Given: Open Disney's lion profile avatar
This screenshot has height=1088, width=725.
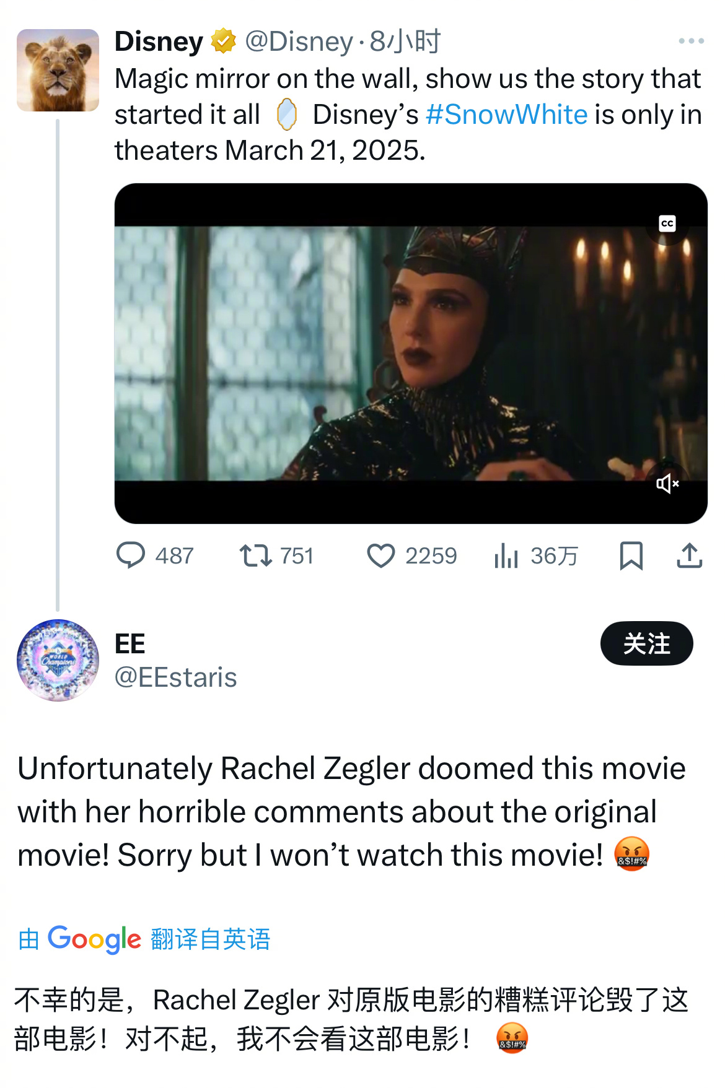Looking at the screenshot, I should [x=58, y=70].
